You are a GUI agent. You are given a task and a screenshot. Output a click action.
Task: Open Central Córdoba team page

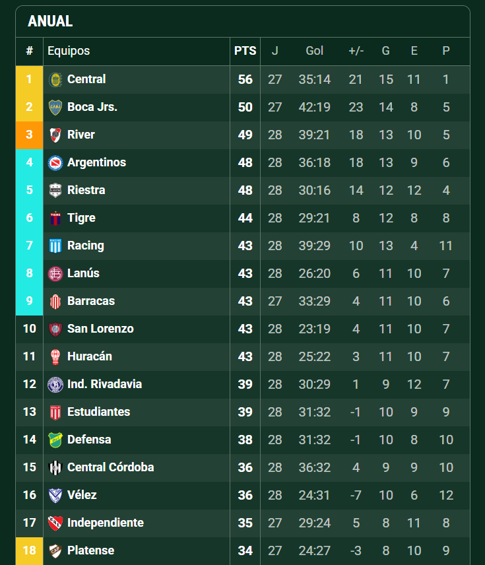click(110, 467)
